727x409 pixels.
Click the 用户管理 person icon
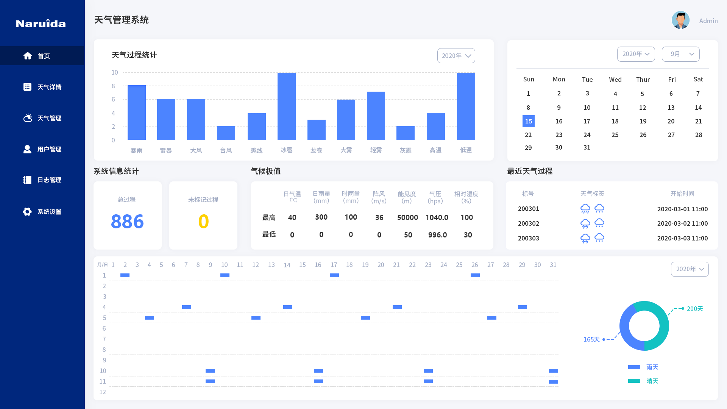(x=27, y=149)
